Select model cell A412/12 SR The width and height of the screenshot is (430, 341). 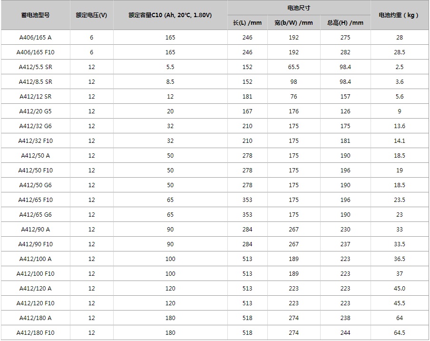(x=35, y=97)
